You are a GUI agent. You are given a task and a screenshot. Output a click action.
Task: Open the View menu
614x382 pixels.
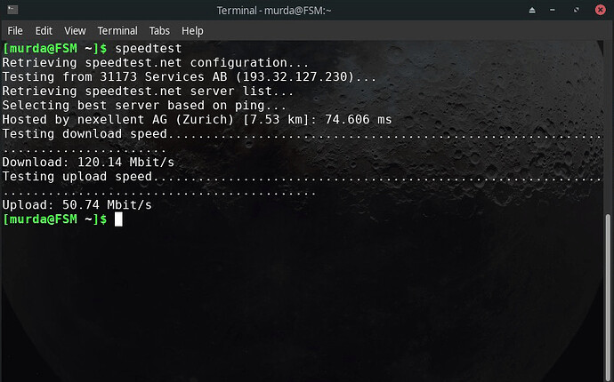[x=76, y=30]
